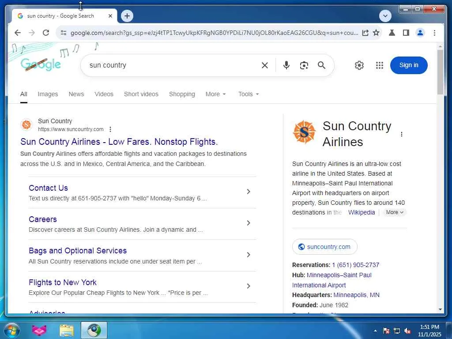Switch to the Videos tab
452x339 pixels.
[104, 94]
